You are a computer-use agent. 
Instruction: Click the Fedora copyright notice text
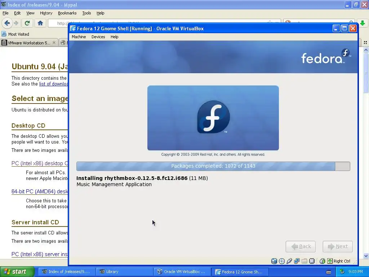(213, 154)
